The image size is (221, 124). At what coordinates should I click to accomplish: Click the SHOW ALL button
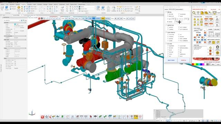pos(183,60)
